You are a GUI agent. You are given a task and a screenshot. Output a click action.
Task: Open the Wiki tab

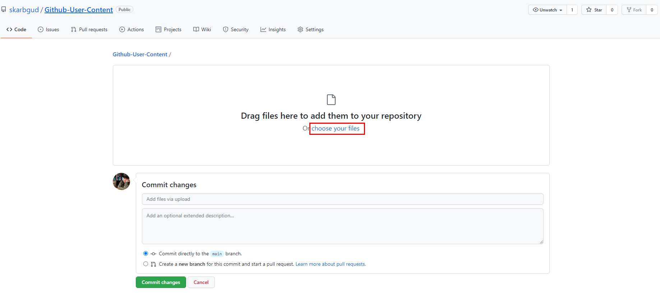202,29
